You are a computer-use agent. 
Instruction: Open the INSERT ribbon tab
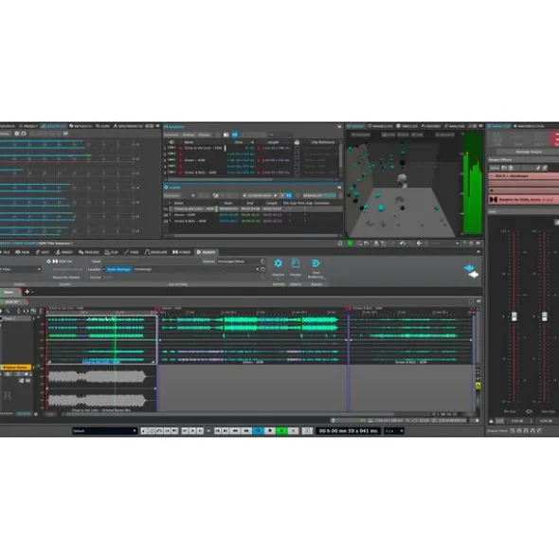coord(64,252)
